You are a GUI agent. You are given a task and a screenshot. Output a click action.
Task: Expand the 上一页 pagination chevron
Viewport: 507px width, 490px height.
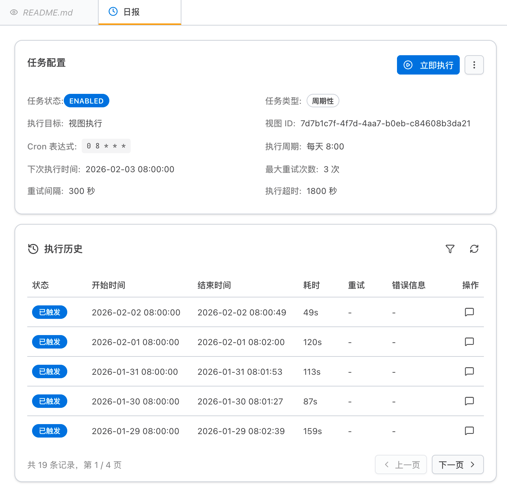[387, 464]
